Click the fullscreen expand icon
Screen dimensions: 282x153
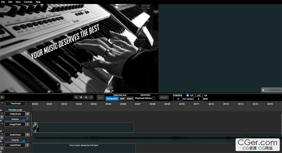(2, 97)
